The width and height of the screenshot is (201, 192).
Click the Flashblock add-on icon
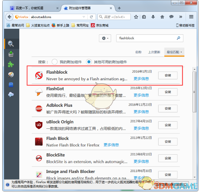click(39, 75)
